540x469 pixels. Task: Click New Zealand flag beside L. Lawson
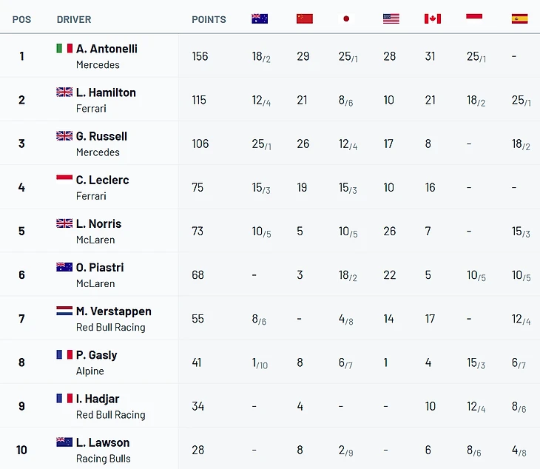pyautogui.click(x=64, y=442)
